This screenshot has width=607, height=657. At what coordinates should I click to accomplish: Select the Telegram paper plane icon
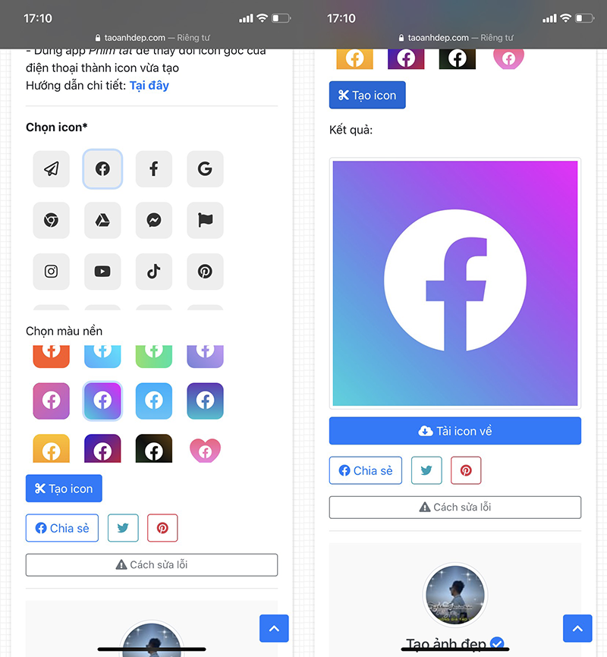pos(51,169)
